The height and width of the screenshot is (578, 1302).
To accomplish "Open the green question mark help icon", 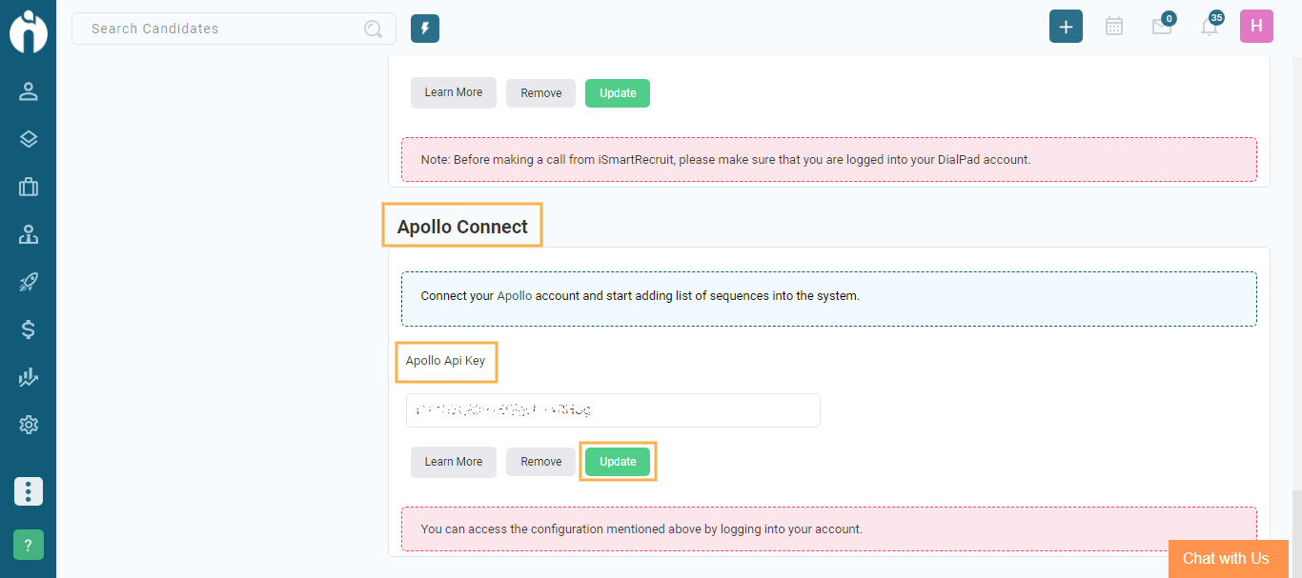I will pyautogui.click(x=28, y=545).
